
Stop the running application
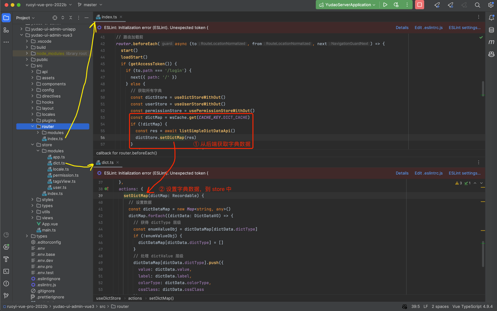pyautogui.click(x=419, y=5)
